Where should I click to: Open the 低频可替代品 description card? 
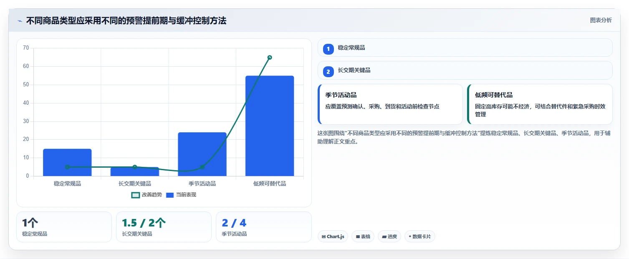(x=540, y=104)
